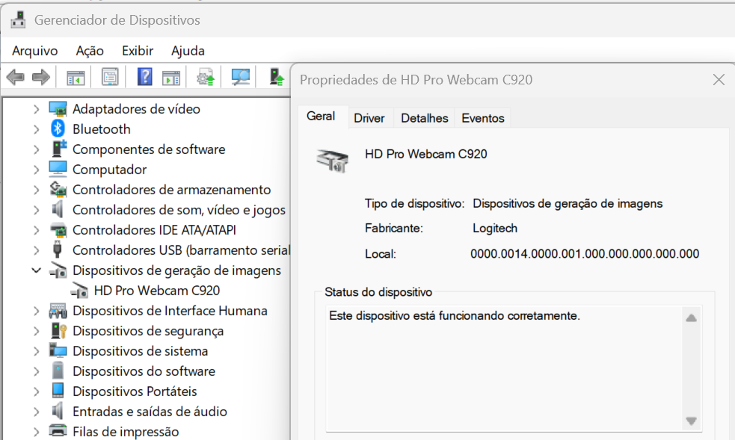Screen dimensions: 735x440
Task: Select the HD Pro Webcam C920 tree item
Action: tap(156, 291)
